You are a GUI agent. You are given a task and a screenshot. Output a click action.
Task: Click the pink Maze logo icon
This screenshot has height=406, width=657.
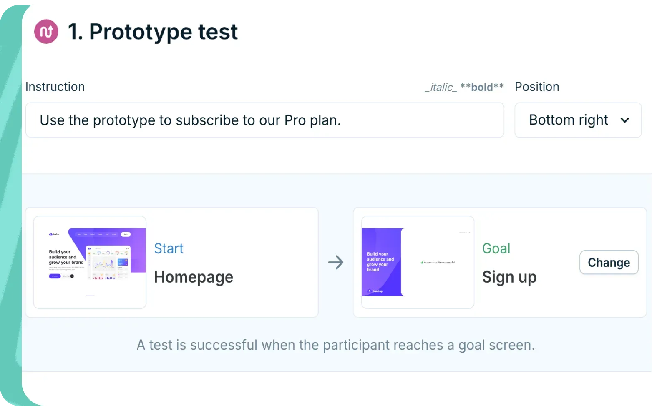click(x=46, y=31)
